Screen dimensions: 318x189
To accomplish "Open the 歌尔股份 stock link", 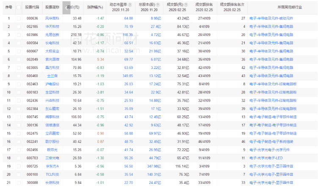I will [x=53, y=142].
